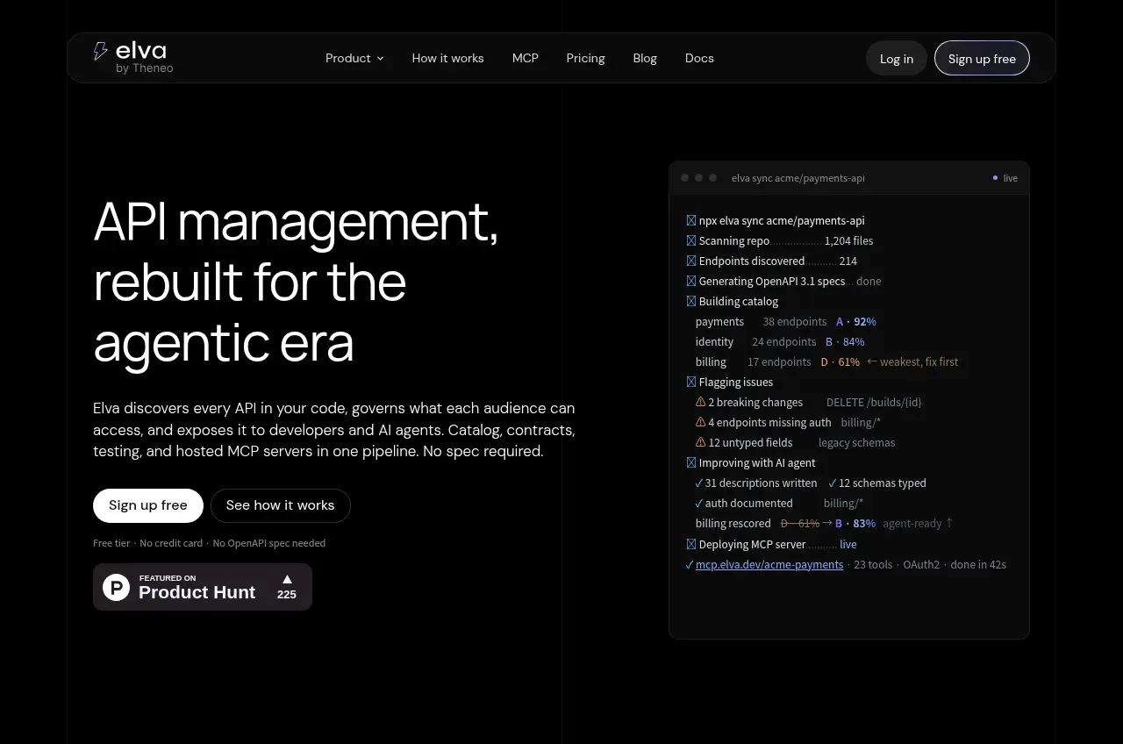
Task: Expand the Product dropdown menu
Action: point(354,58)
